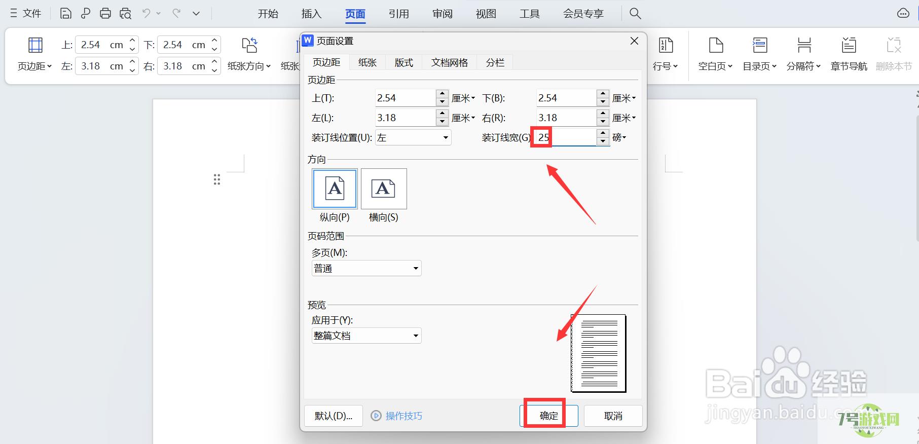
Task: Select the 页边距 dialog tab
Action: pyautogui.click(x=326, y=62)
